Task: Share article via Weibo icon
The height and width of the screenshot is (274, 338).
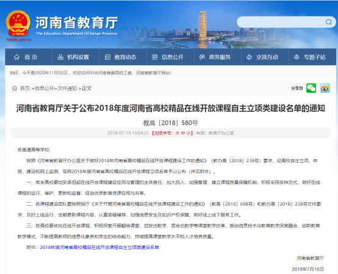Action: click(325, 88)
